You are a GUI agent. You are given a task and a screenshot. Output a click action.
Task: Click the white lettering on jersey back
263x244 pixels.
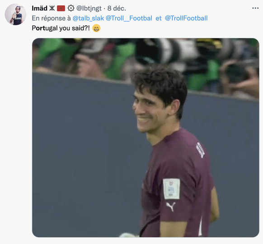point(201,151)
